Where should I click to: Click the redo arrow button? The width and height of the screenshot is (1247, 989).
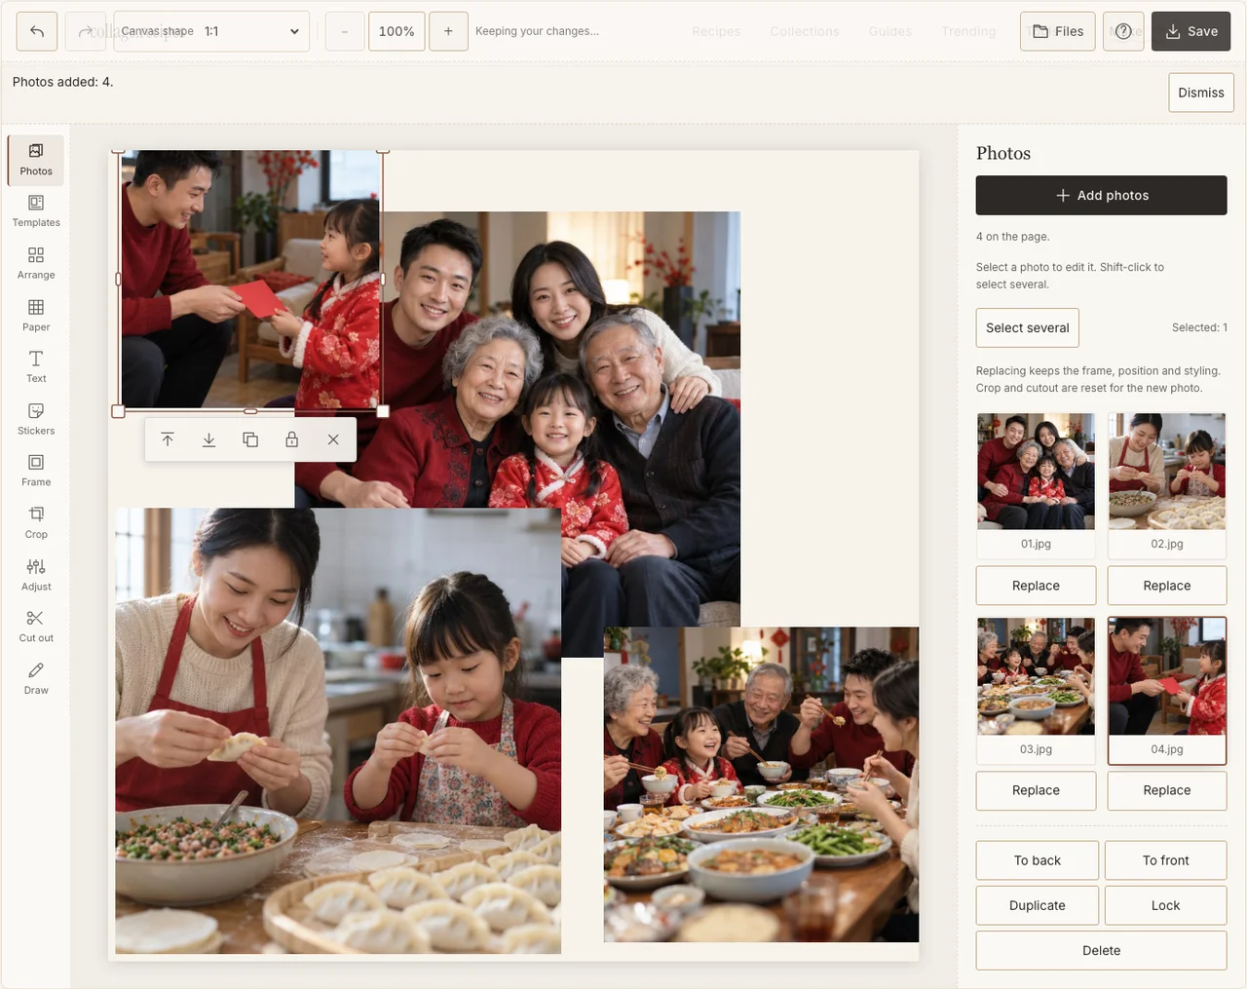86,31
